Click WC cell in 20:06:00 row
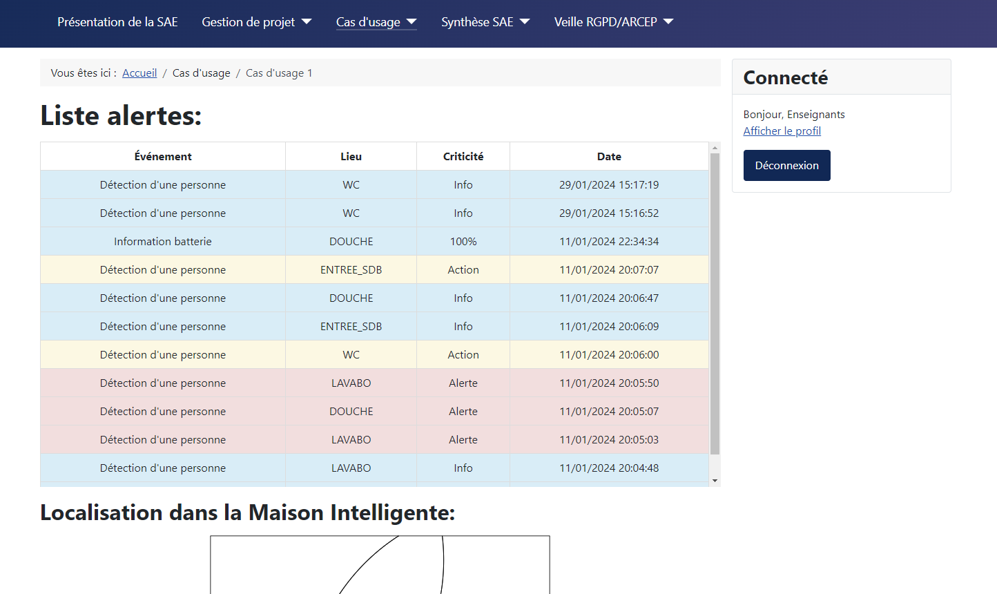The width and height of the screenshot is (997, 594). point(351,354)
